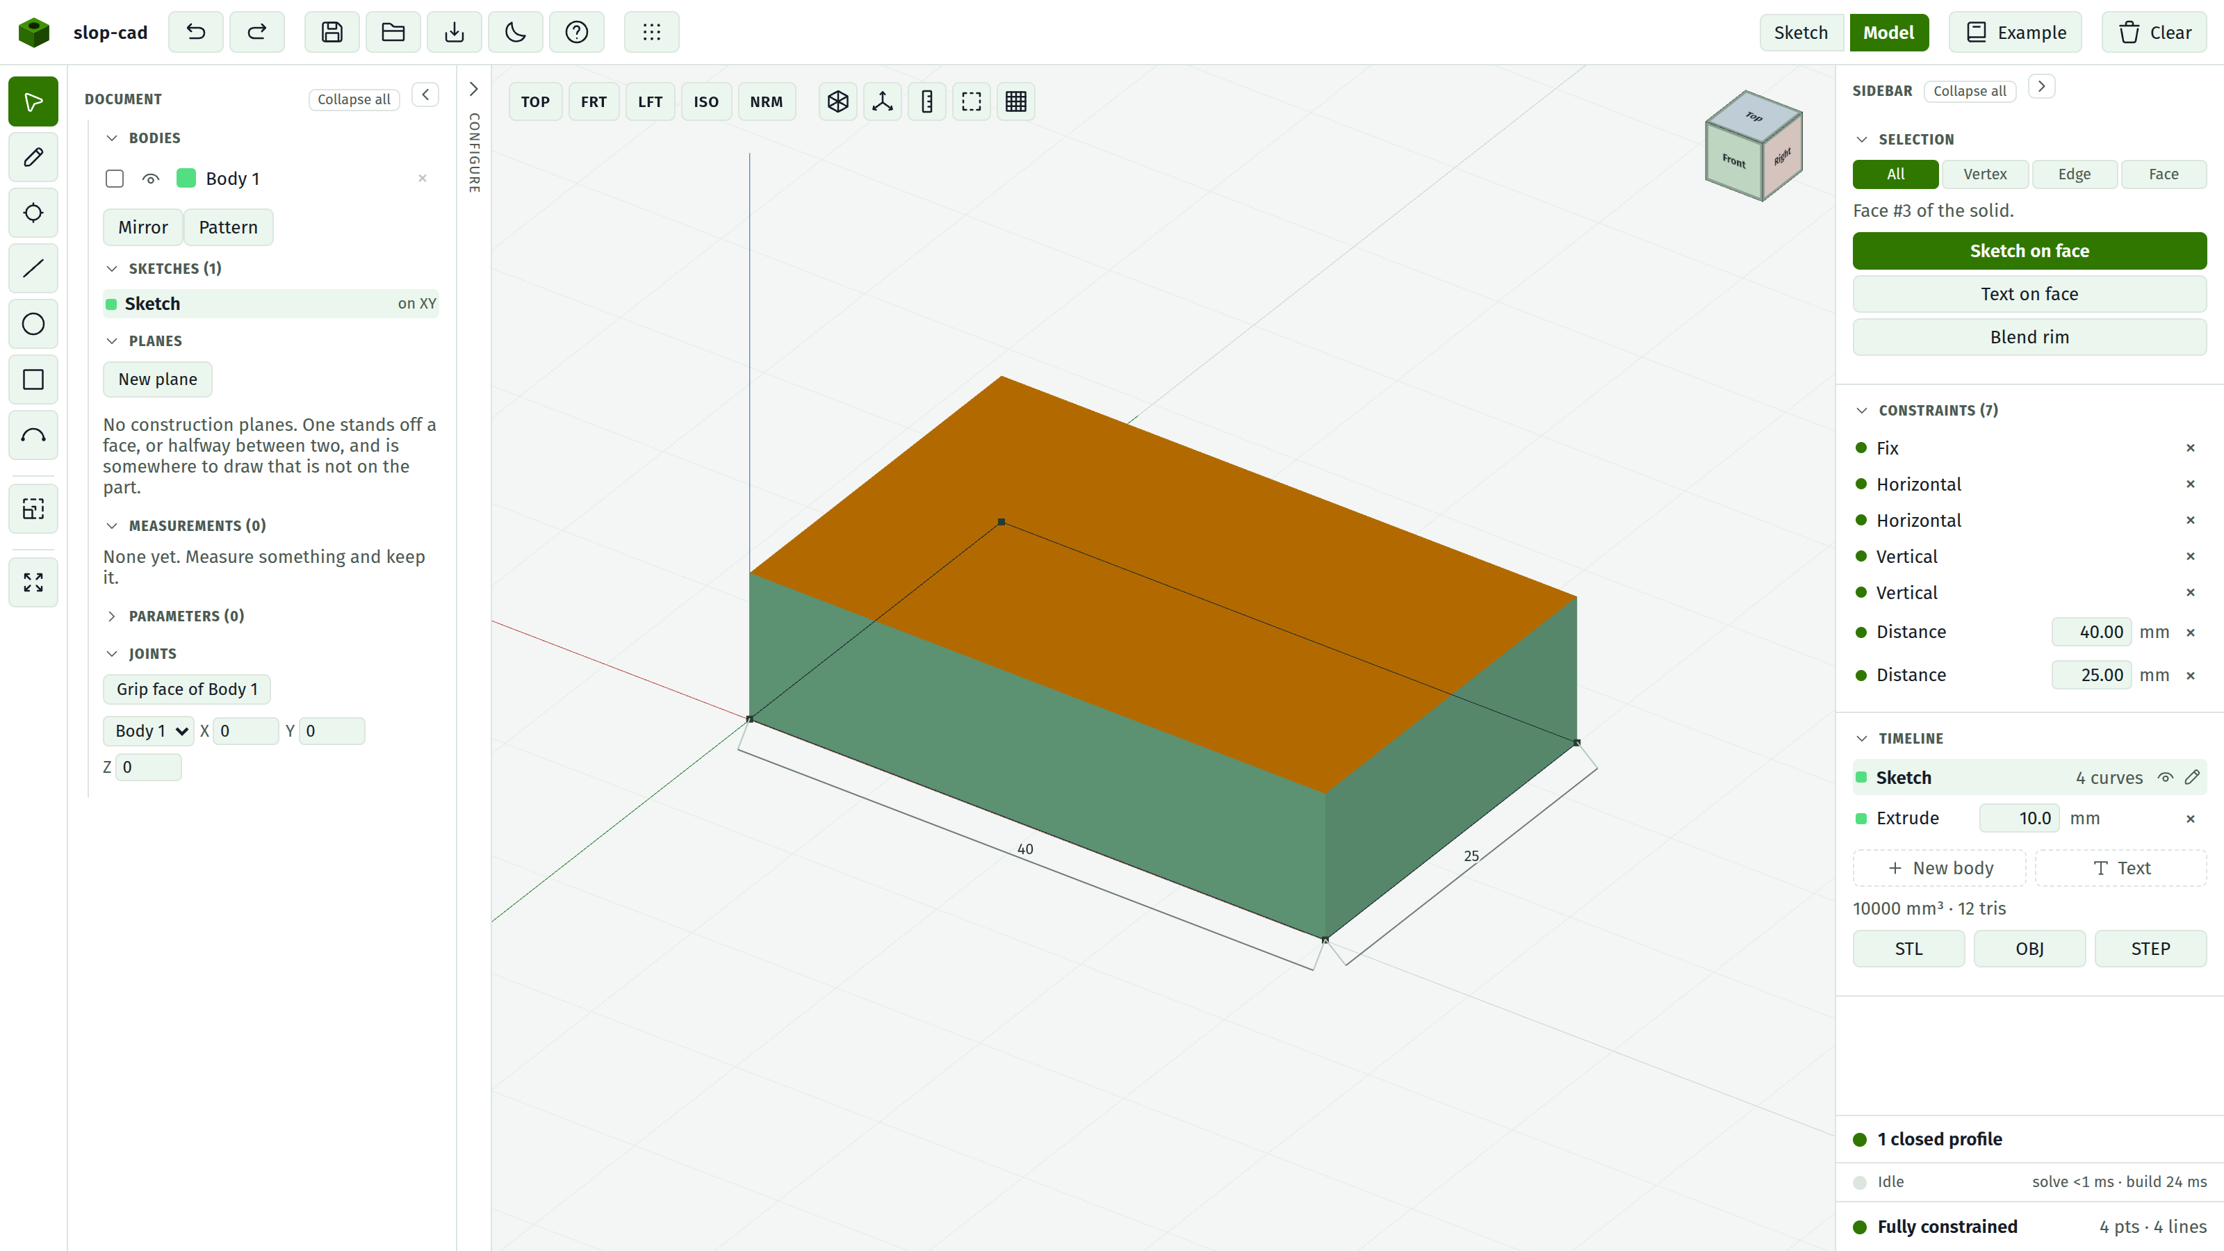Screen dimensions: 2224x1251
Task: Click Body 1 green color swatch
Action: pos(186,179)
